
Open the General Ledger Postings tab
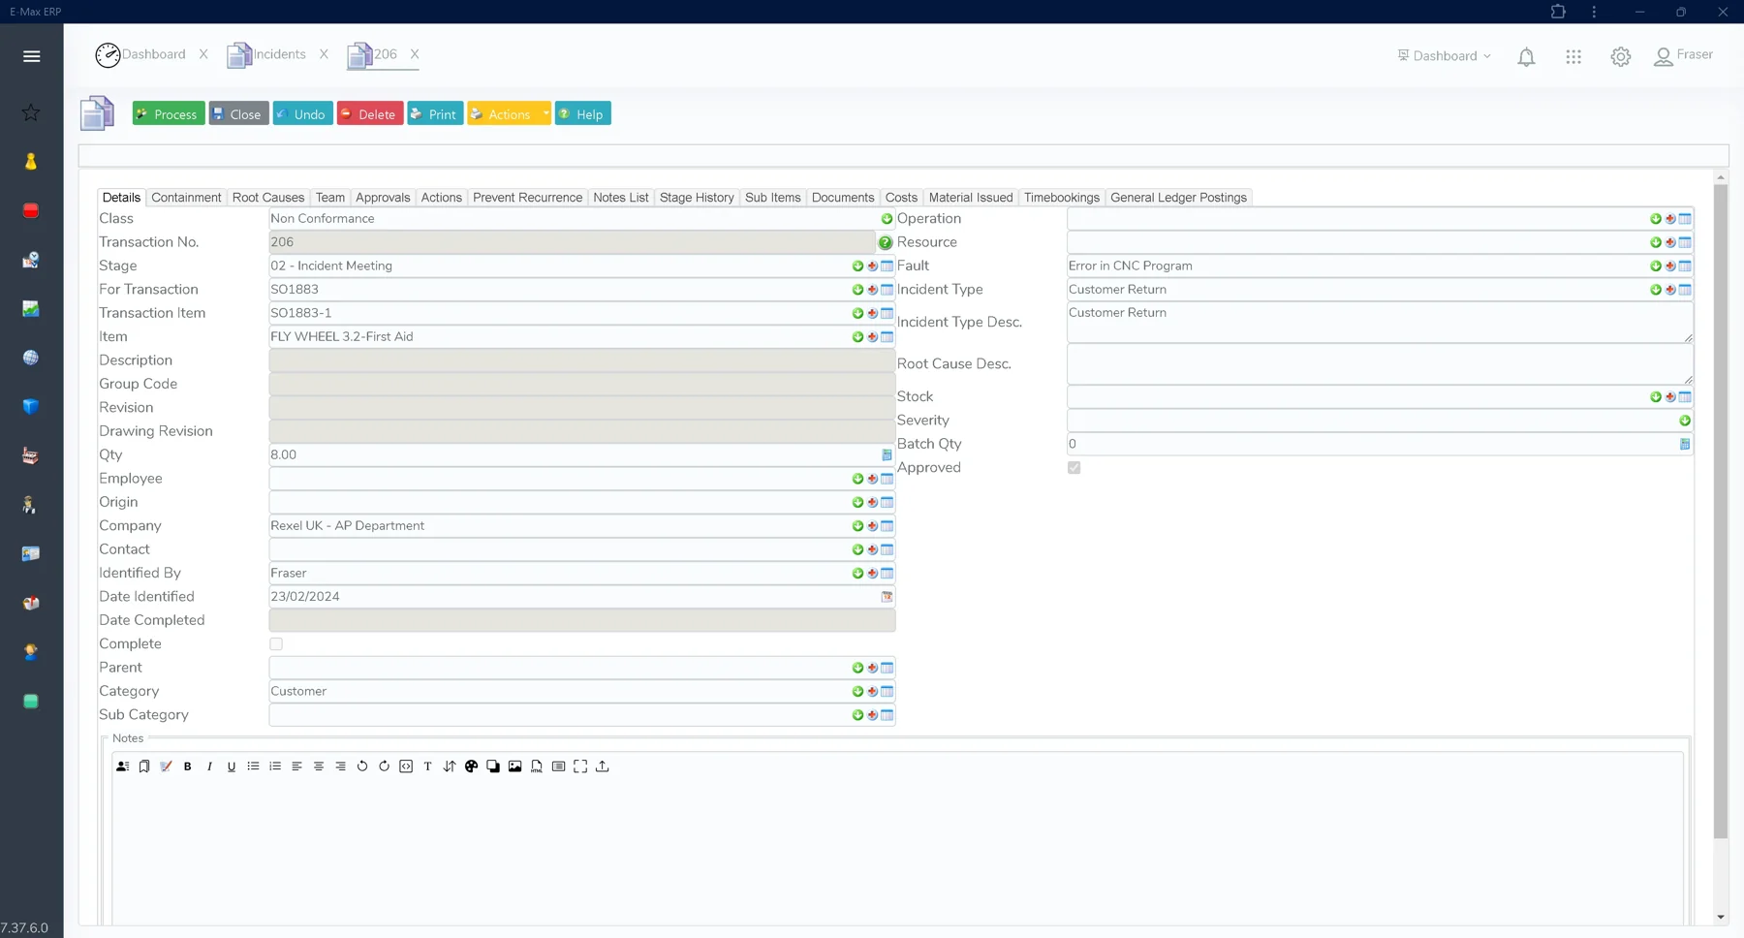(1178, 198)
